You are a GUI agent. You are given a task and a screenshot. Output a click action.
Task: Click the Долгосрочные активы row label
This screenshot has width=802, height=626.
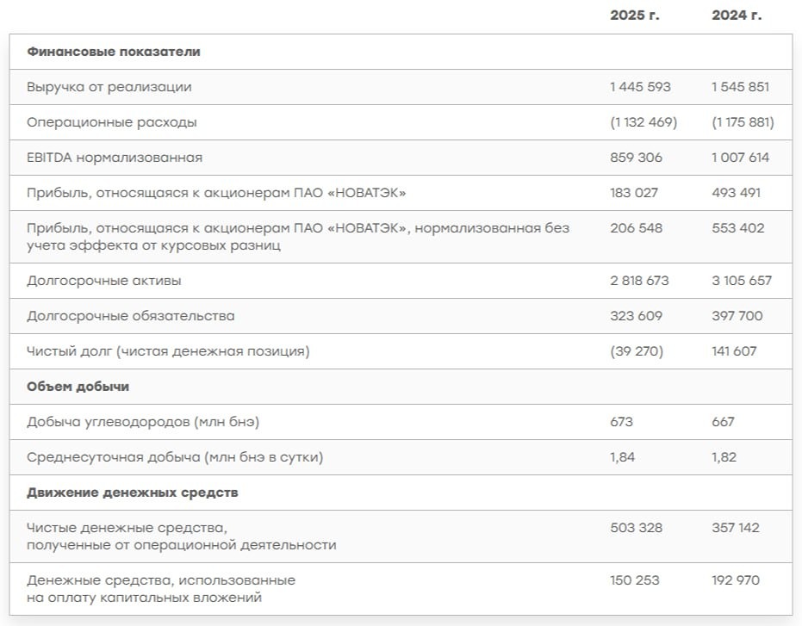[x=104, y=281]
